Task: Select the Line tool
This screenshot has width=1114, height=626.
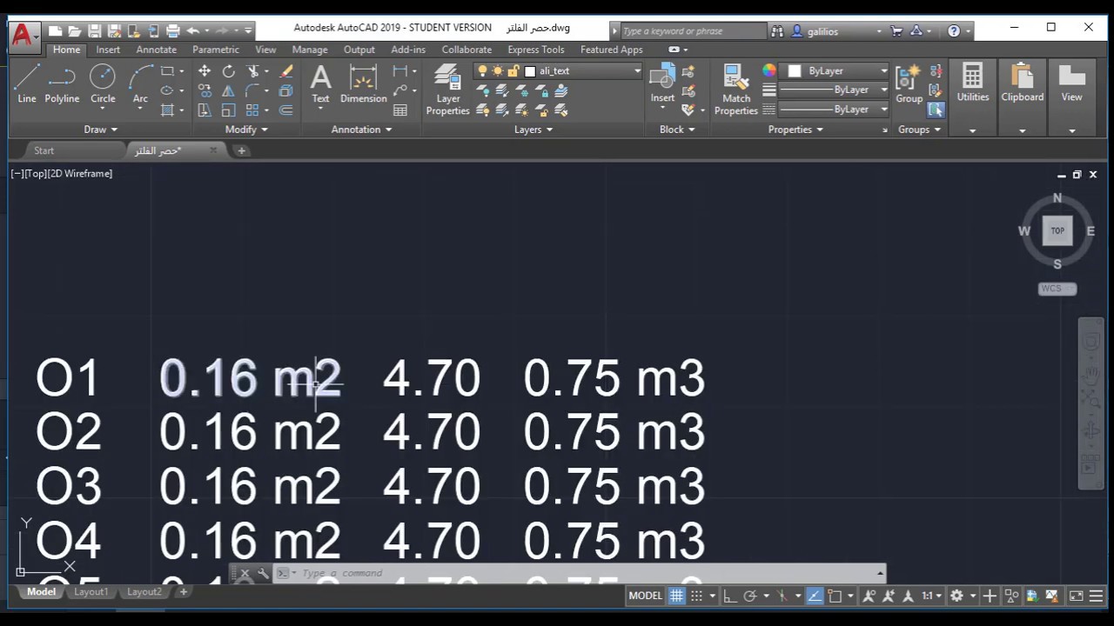Action: click(27, 84)
